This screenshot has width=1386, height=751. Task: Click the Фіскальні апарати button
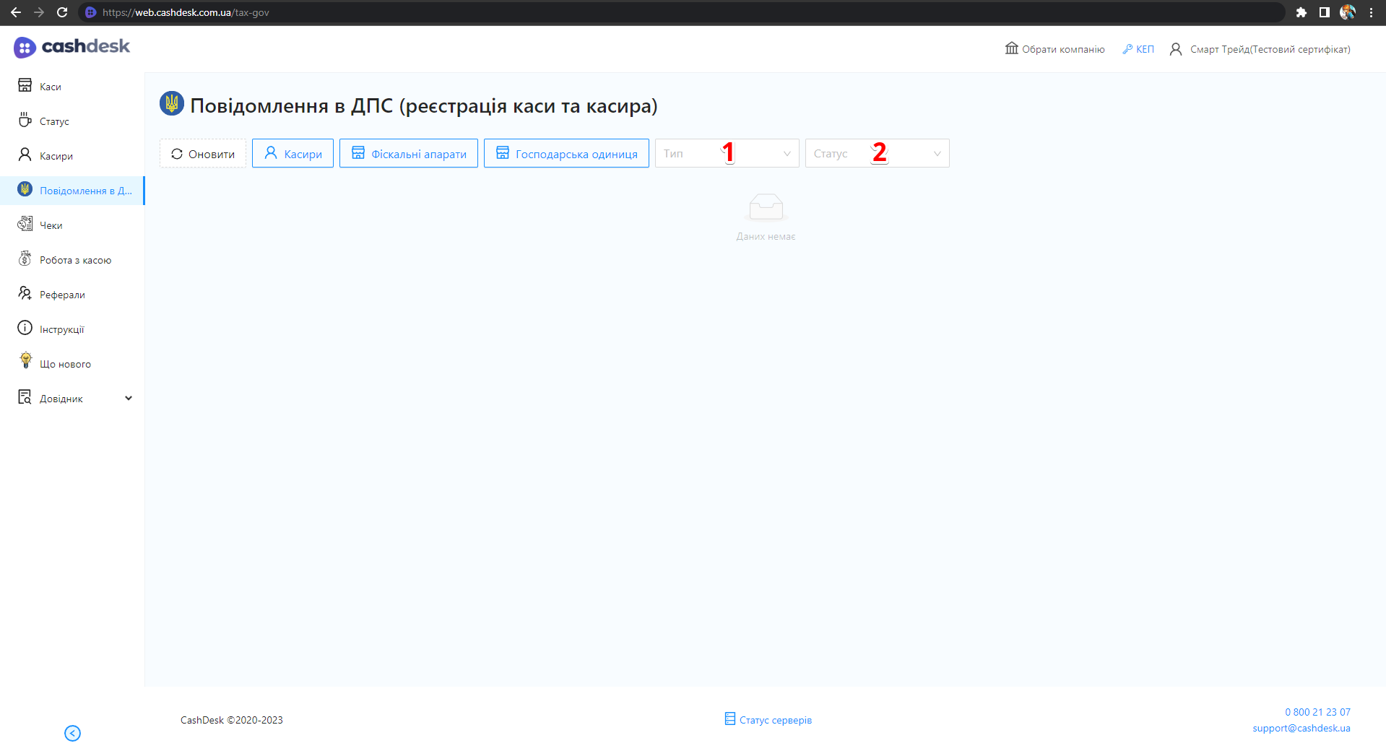point(409,153)
